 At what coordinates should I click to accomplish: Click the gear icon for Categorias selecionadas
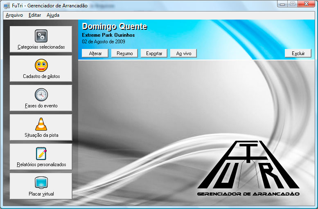coord(41,36)
